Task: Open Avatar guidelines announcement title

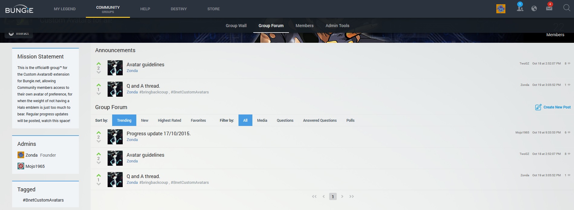Action: pos(145,64)
